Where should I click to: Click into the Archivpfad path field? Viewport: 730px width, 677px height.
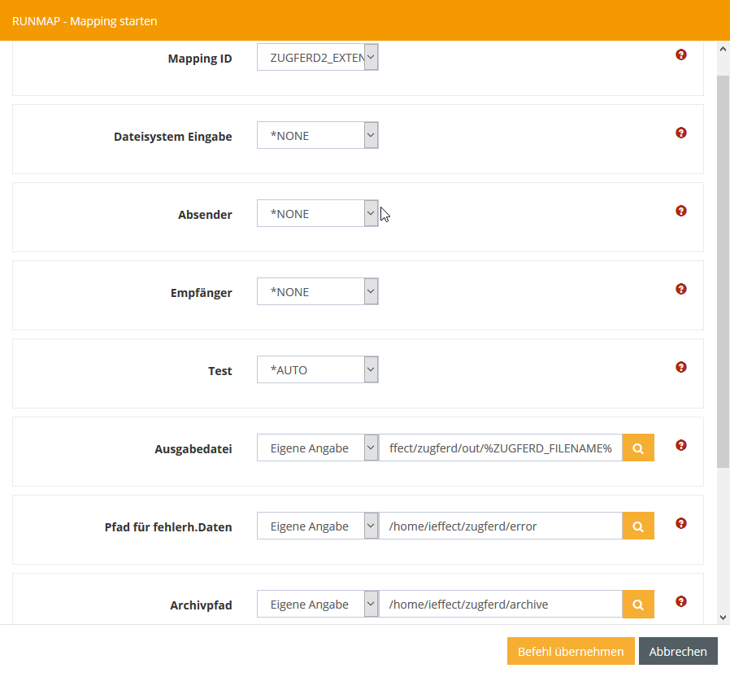click(501, 605)
